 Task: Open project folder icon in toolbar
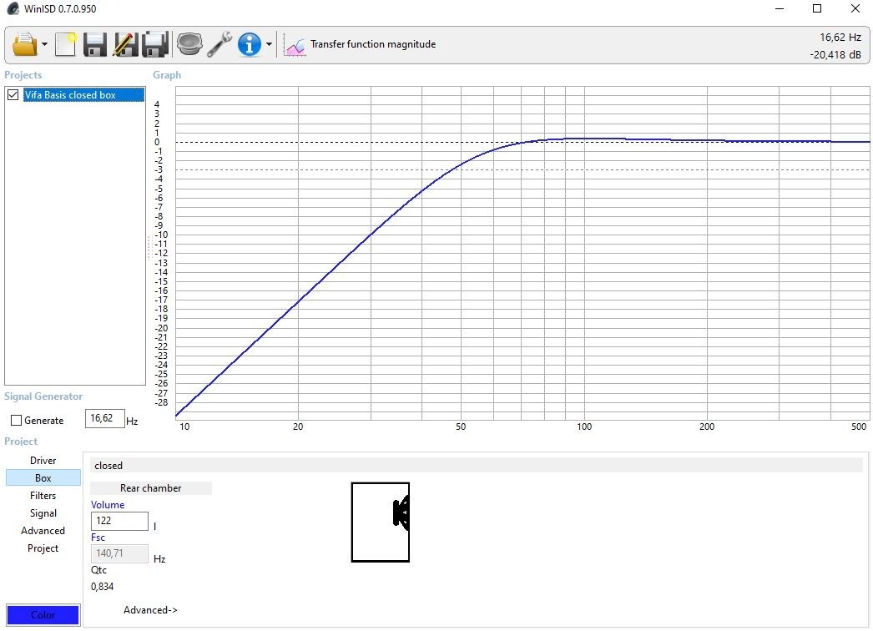(x=24, y=44)
